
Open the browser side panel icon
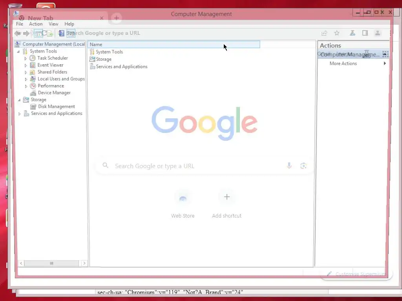coord(365,33)
